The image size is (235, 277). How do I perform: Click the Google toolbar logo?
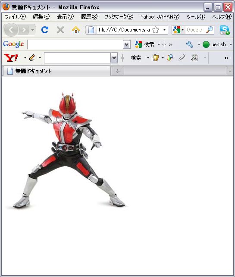[x=13, y=44]
